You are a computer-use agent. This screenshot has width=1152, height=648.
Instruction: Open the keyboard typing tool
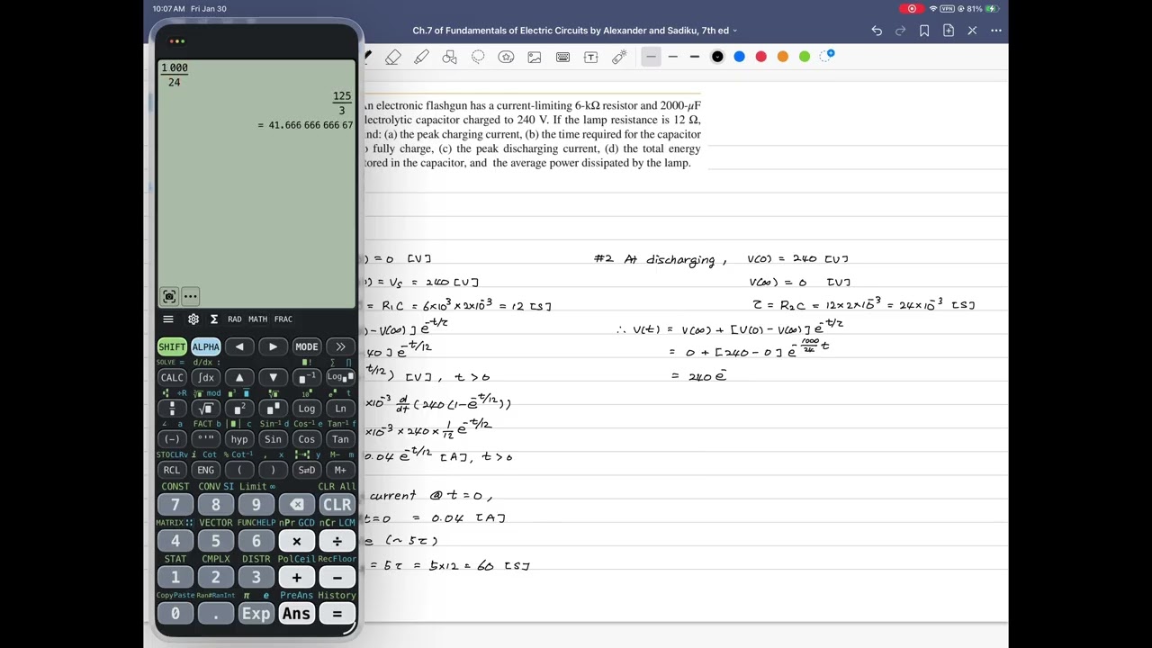point(562,57)
